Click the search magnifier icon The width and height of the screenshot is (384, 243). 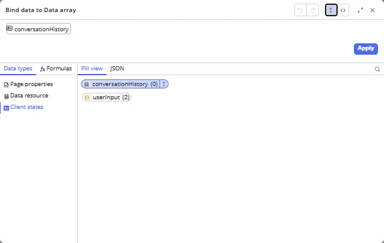coord(377,69)
